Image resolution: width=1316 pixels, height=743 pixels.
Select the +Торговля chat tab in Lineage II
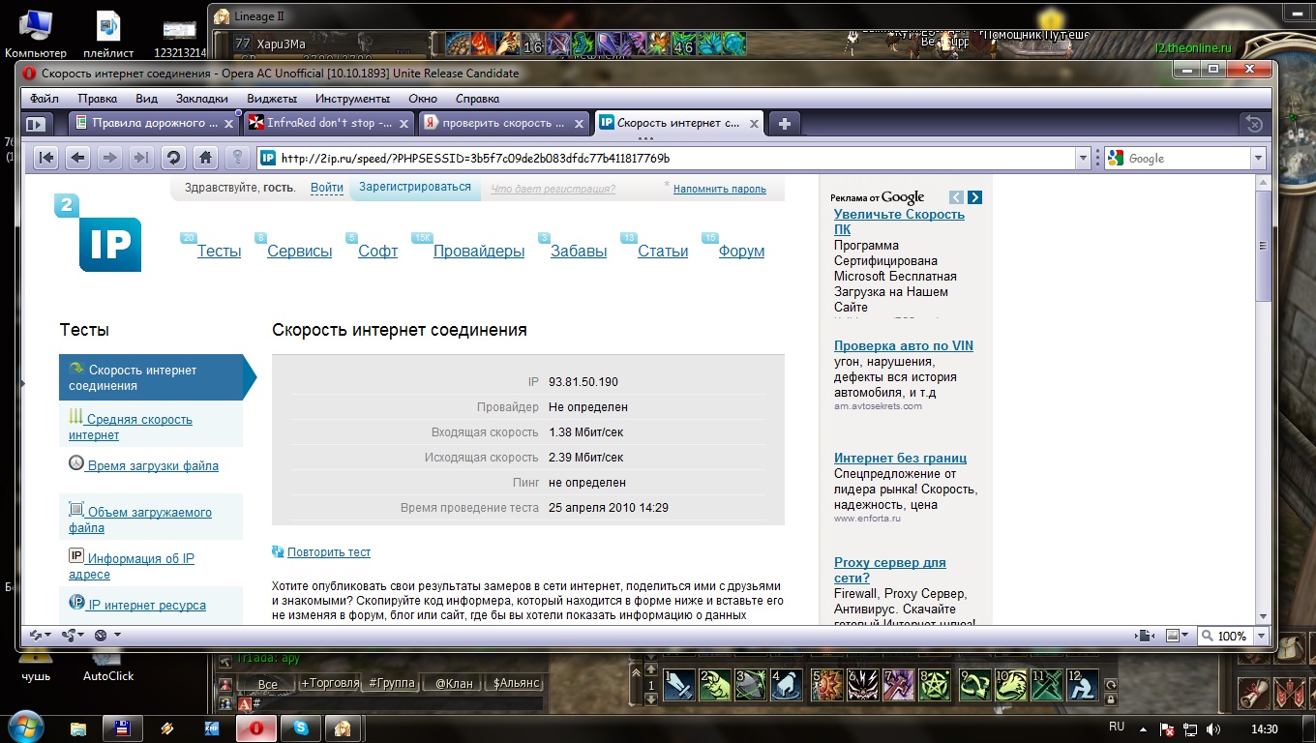point(329,683)
